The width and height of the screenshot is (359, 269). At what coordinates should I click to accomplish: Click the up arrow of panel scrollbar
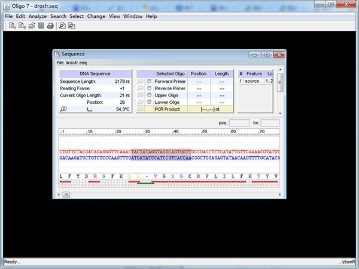pos(280,70)
